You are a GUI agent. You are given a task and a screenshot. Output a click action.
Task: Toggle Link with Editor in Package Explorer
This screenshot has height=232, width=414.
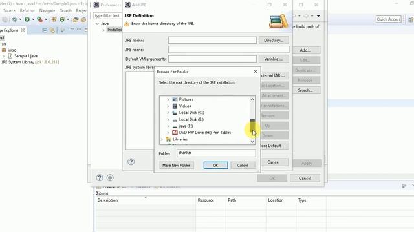pos(52,30)
